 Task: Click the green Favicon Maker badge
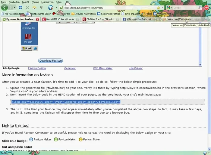(56, 139)
